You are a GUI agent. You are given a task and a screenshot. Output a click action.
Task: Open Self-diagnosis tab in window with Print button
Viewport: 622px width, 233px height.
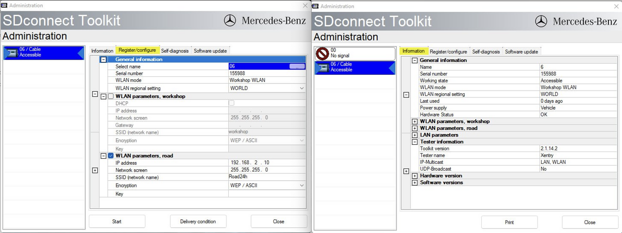[486, 51]
